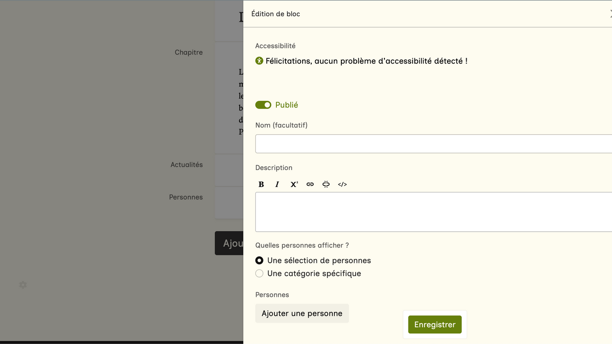Open the HTML code view icon
Image resolution: width=612 pixels, height=344 pixels.
342,184
